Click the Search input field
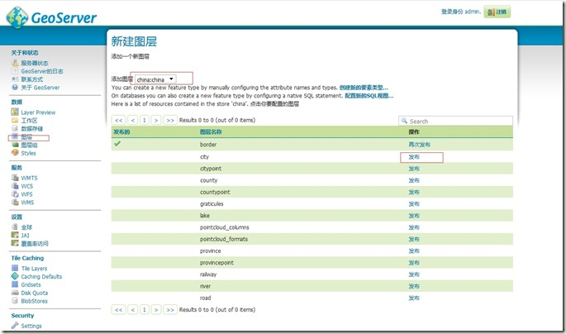This screenshot has height=334, width=566. point(455,121)
